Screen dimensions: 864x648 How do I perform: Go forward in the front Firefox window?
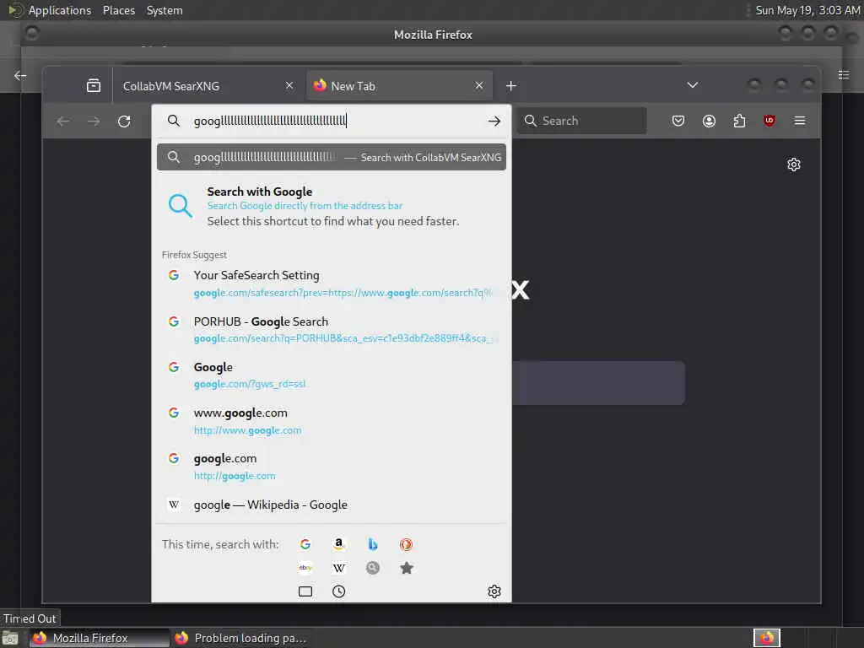click(x=94, y=121)
